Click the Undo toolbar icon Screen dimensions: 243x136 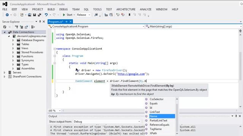click(x=46, y=15)
